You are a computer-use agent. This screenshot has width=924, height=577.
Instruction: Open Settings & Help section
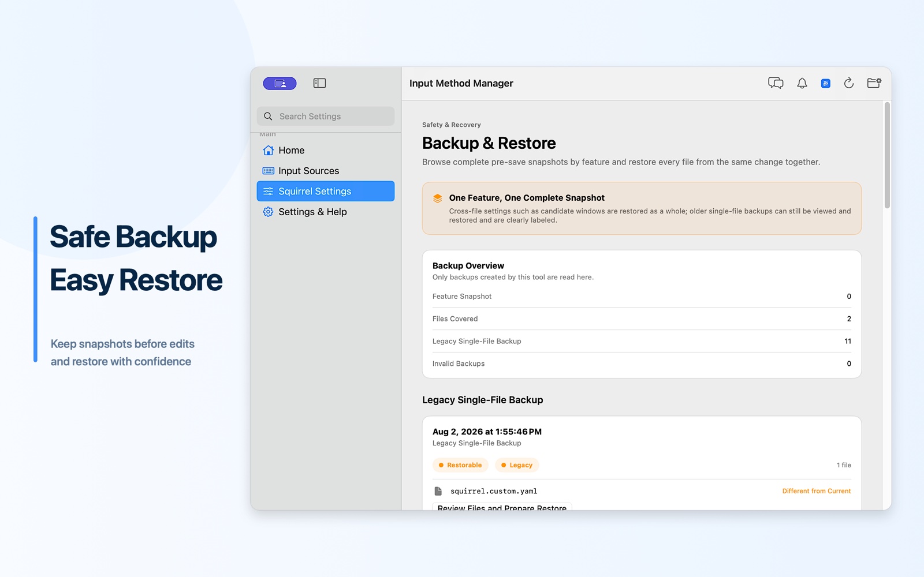click(x=326, y=212)
